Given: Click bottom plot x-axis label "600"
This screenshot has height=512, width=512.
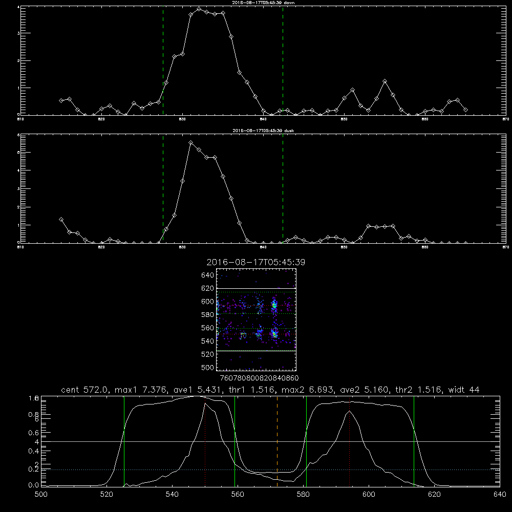Looking at the screenshot, I should 369,495.
